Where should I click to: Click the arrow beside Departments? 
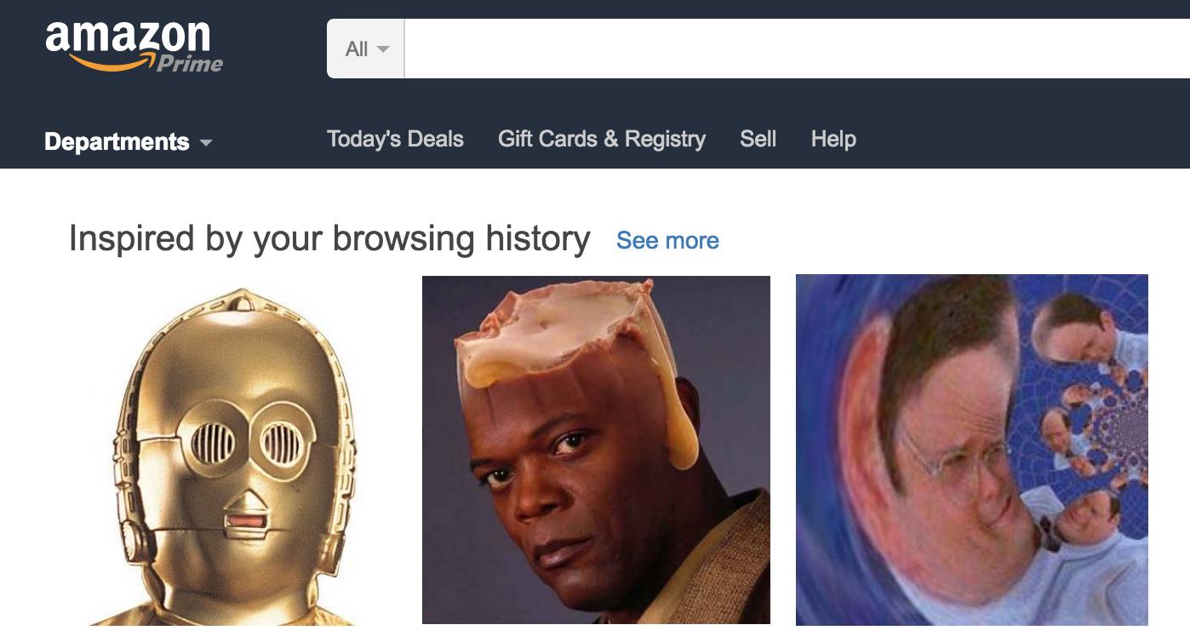[205, 143]
